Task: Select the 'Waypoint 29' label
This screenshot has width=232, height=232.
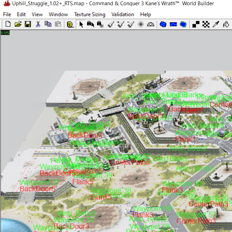Action: 74,220
